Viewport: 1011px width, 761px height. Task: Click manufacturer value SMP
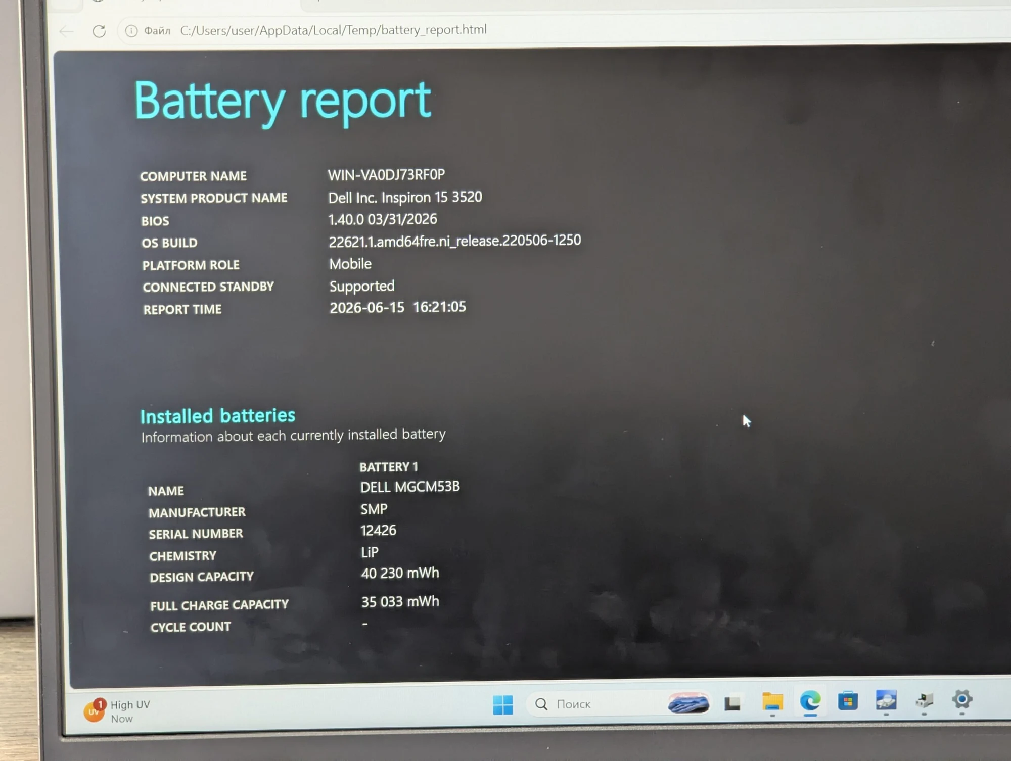pos(374,509)
